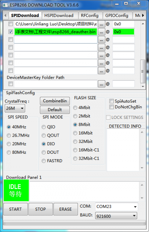Uncheck the esp8266_deauther.bin file checkbox
This screenshot has width=149, height=232.
point(10,32)
